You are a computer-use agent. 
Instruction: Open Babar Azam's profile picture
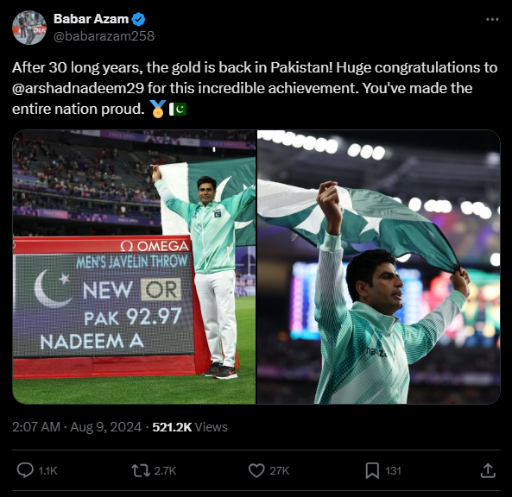29,28
